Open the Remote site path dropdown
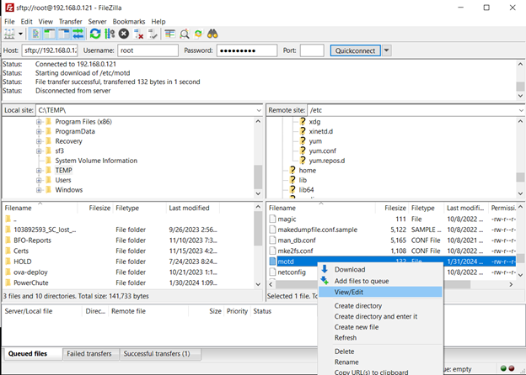Image resolution: width=526 pixels, height=375 pixels. (521, 110)
